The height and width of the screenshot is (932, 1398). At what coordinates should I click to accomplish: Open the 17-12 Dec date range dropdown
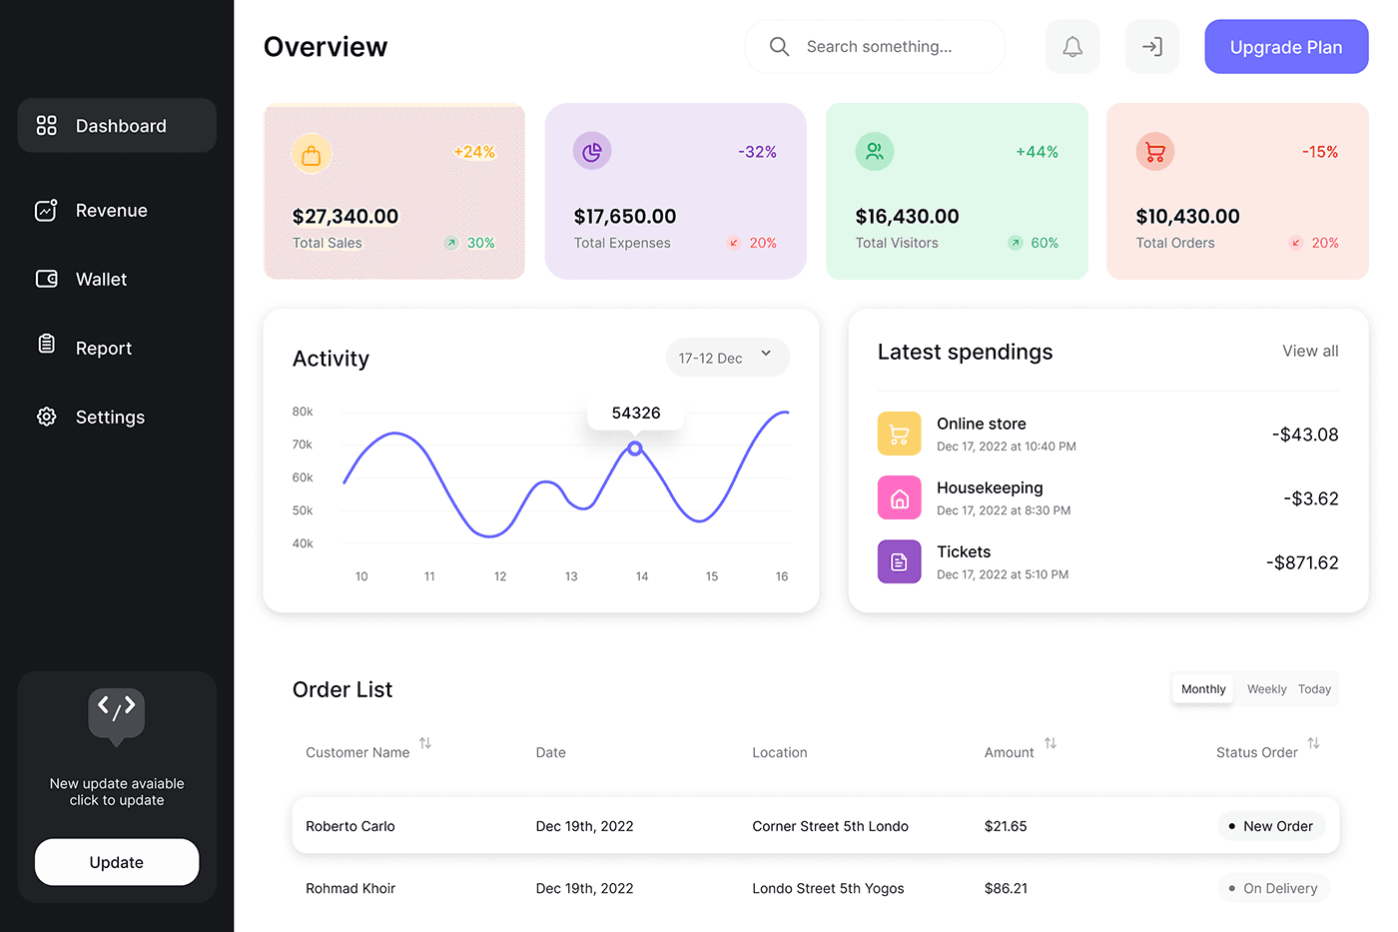click(x=727, y=358)
